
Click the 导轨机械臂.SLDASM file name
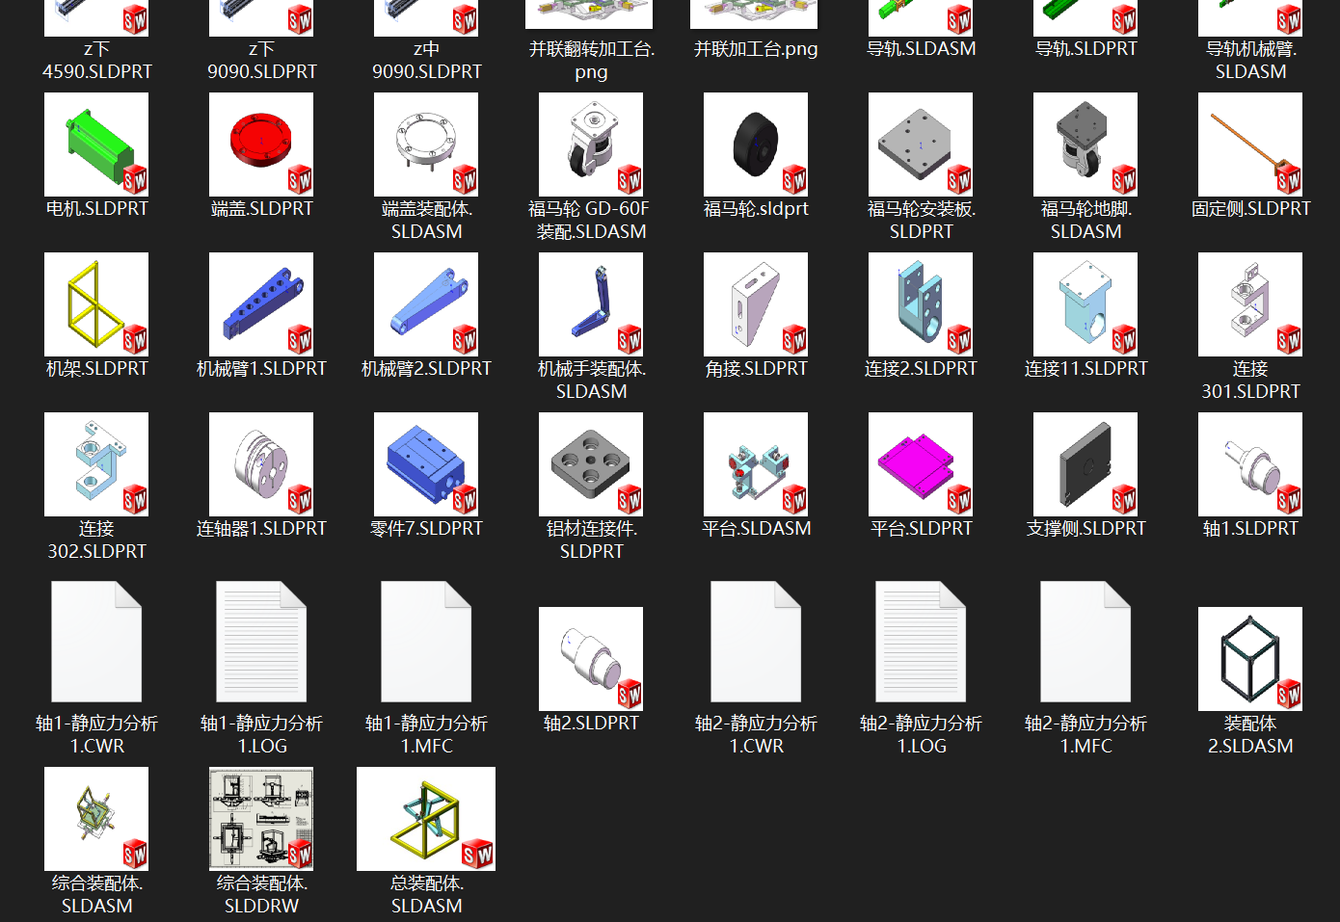(1250, 60)
